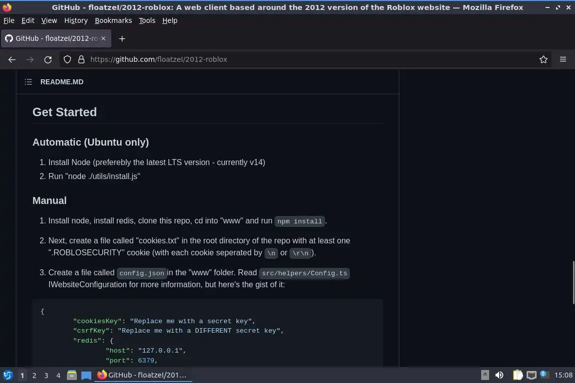This screenshot has width=575, height=383.
Task: Activate the Firefox GitHub taskbar window button
Action: [x=143, y=375]
